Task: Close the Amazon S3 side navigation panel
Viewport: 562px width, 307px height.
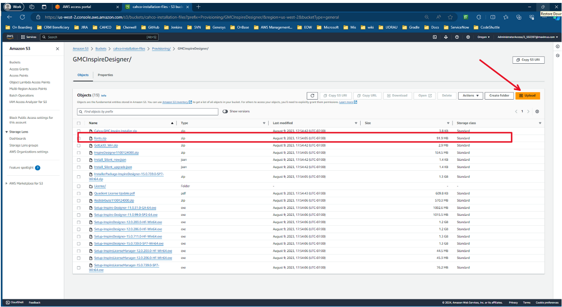Action: [x=57, y=49]
